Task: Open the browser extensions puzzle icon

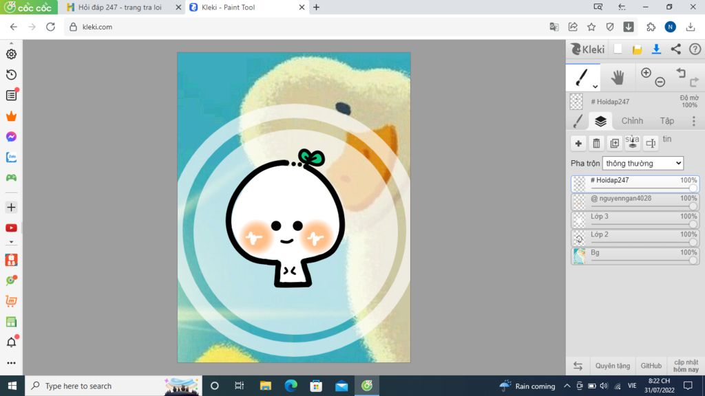Action: coord(651,27)
